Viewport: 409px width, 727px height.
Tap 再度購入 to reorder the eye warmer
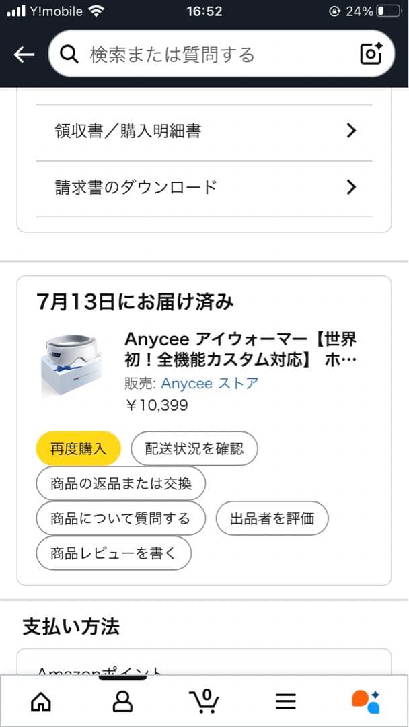tap(78, 448)
